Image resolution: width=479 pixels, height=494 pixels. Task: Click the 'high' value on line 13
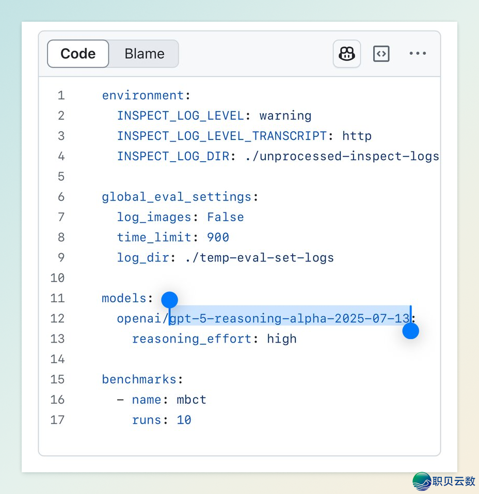(x=282, y=338)
